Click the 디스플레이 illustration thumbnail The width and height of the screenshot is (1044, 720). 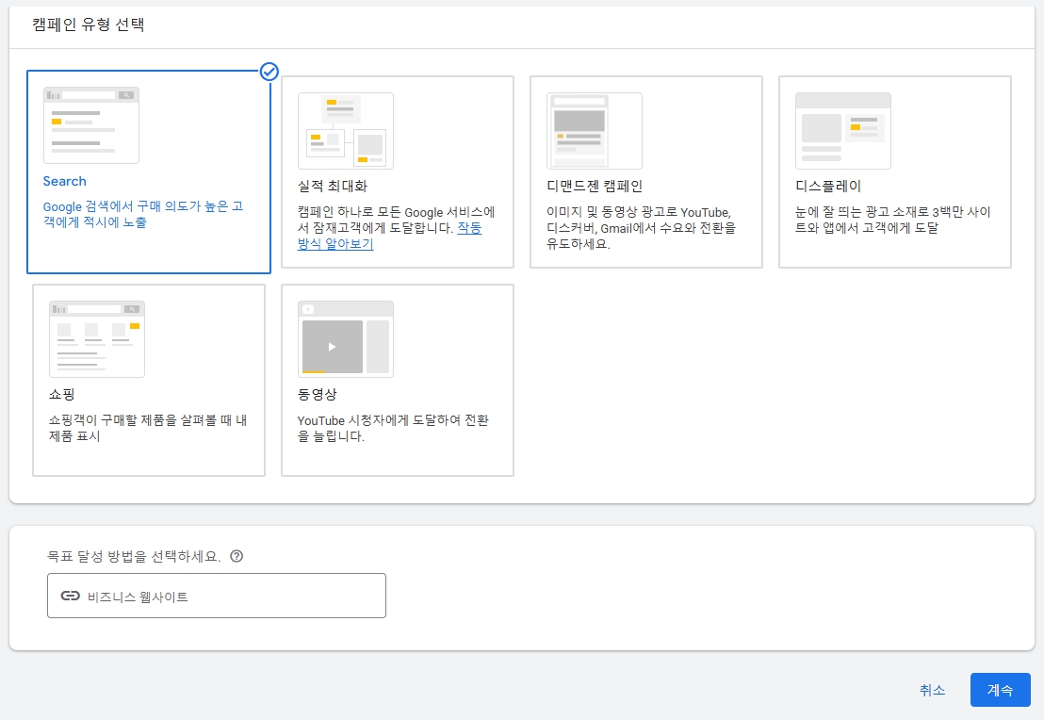coord(843,131)
